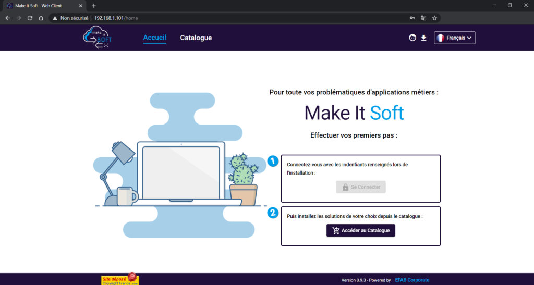The image size is (534, 285).
Task: Click the browser home icon
Action: [x=41, y=18]
